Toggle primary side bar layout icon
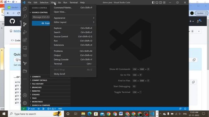 (x=153, y=2)
